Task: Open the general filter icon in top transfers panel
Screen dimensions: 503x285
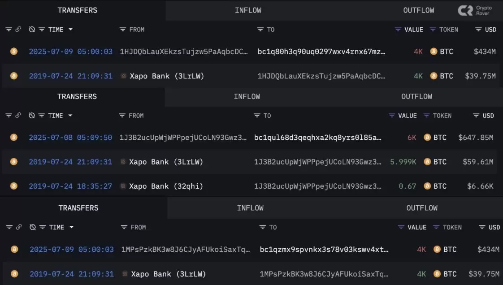Action: point(9,30)
